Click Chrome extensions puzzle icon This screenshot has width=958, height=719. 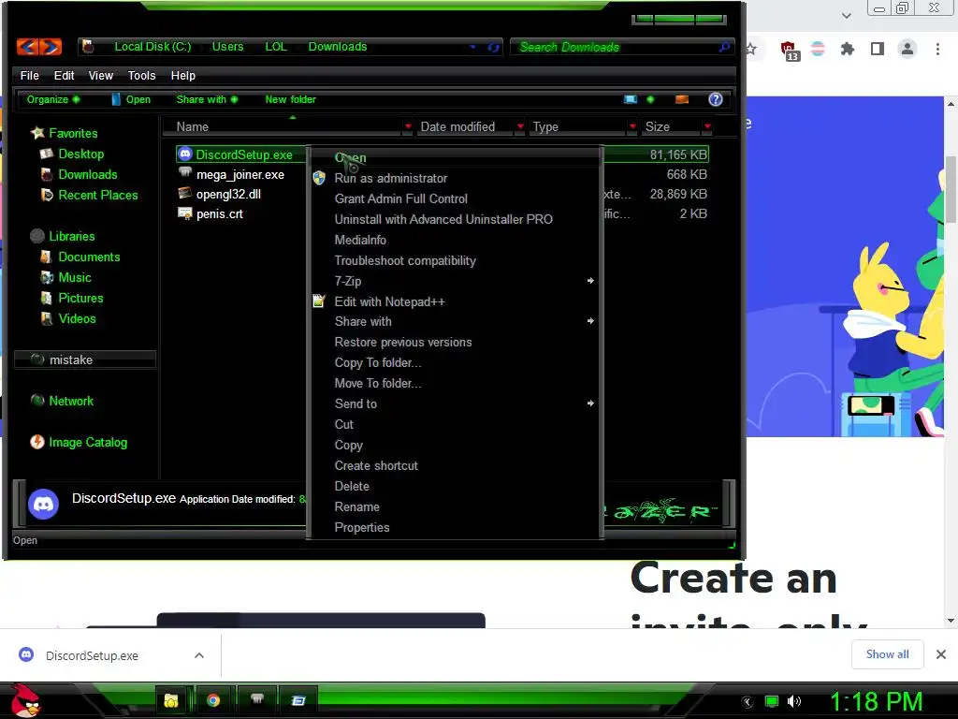pos(848,49)
